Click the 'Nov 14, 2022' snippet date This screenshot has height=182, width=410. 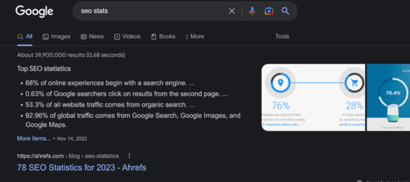[72, 138]
